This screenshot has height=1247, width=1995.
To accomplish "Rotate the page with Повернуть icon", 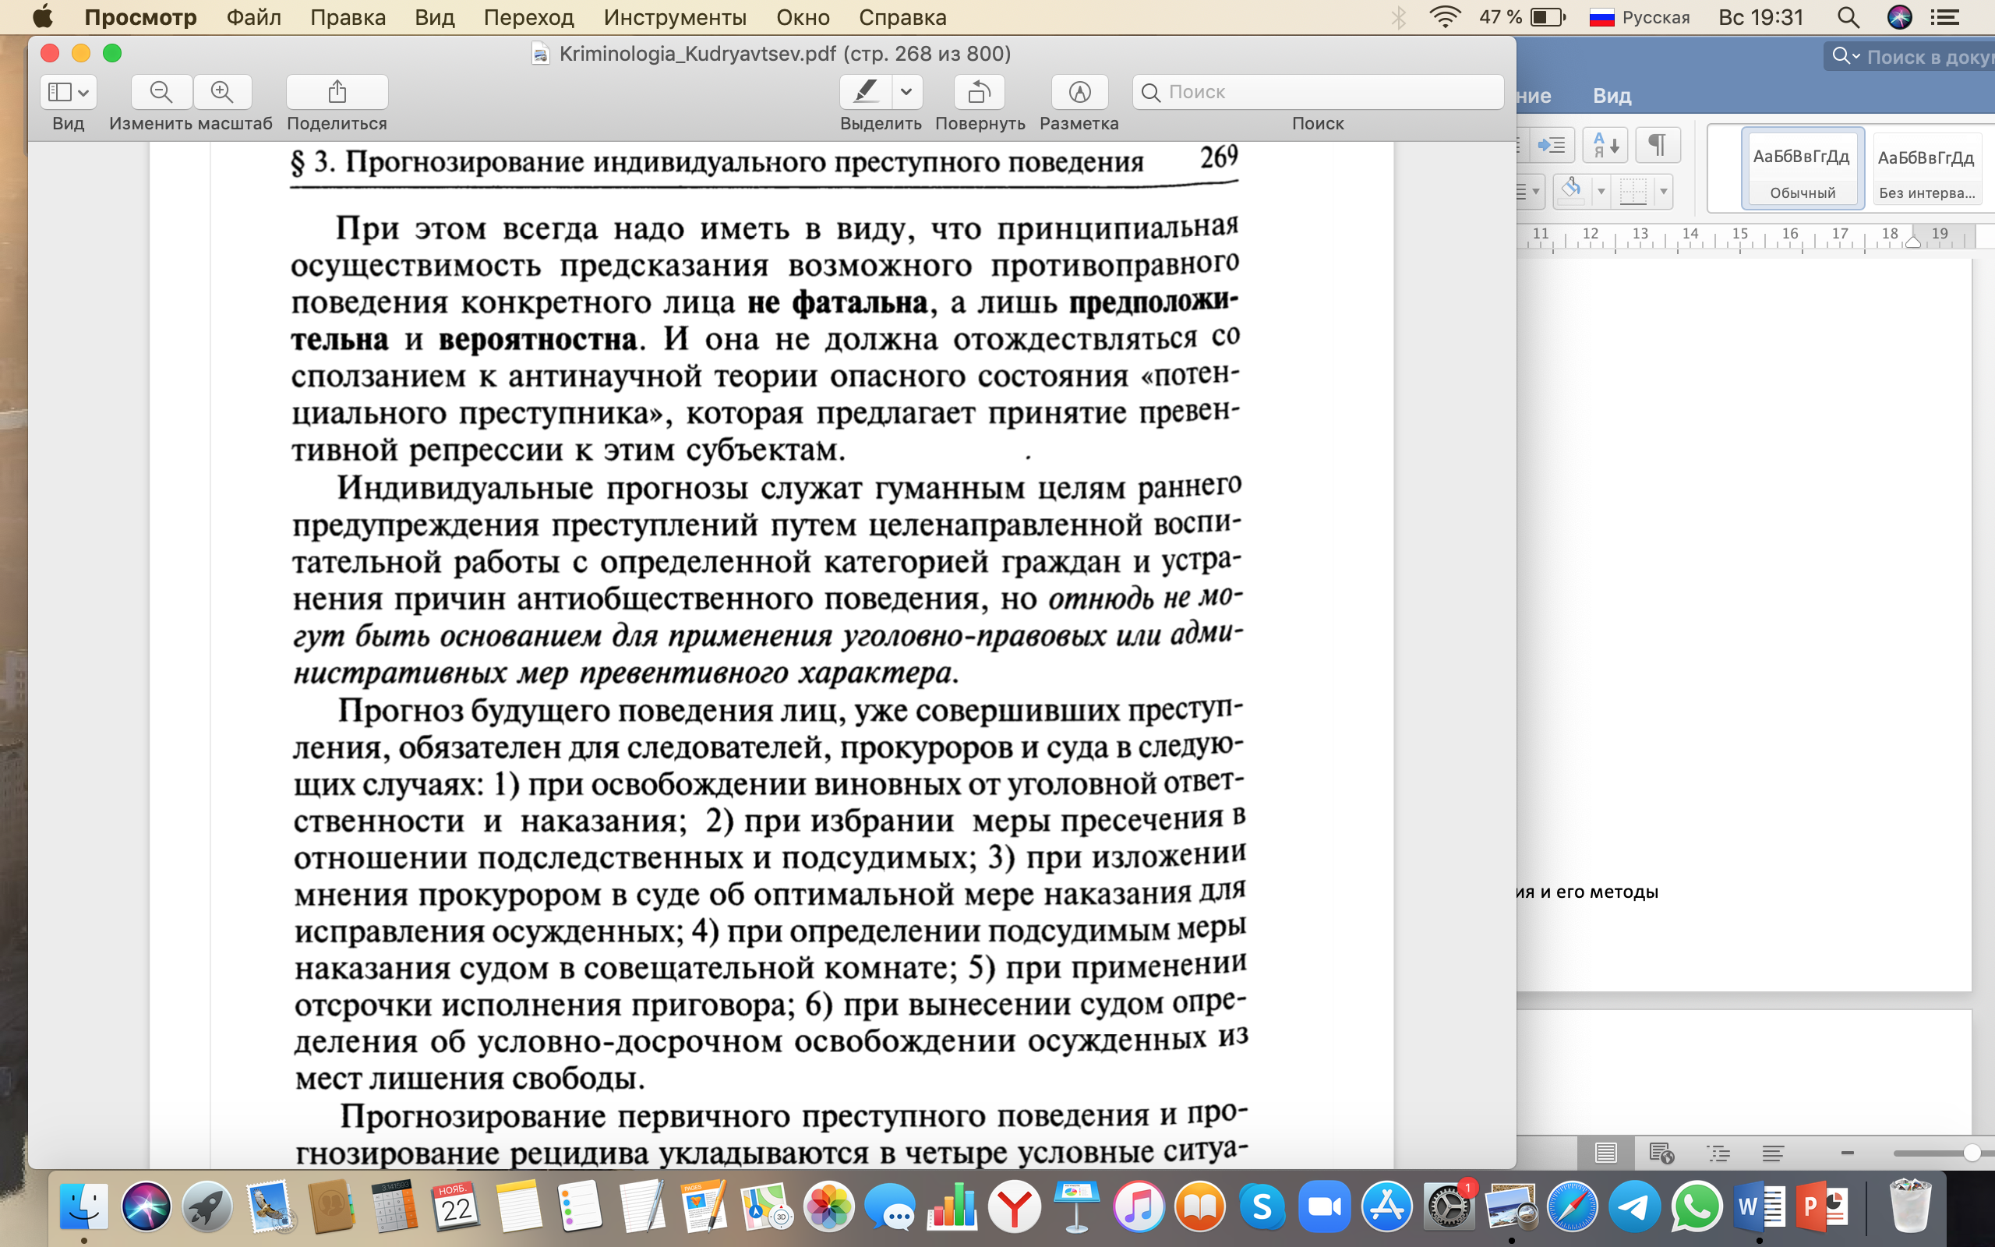I will click(980, 91).
